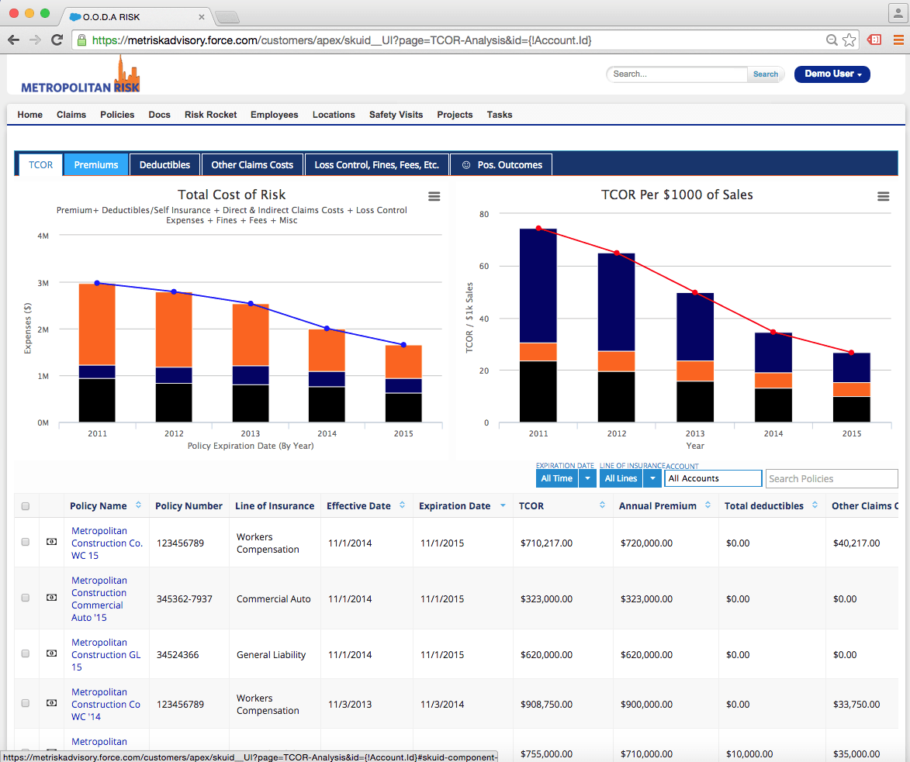Image resolution: width=910 pixels, height=762 pixels.
Task: Click the green padlock site security icon
Action: point(81,40)
